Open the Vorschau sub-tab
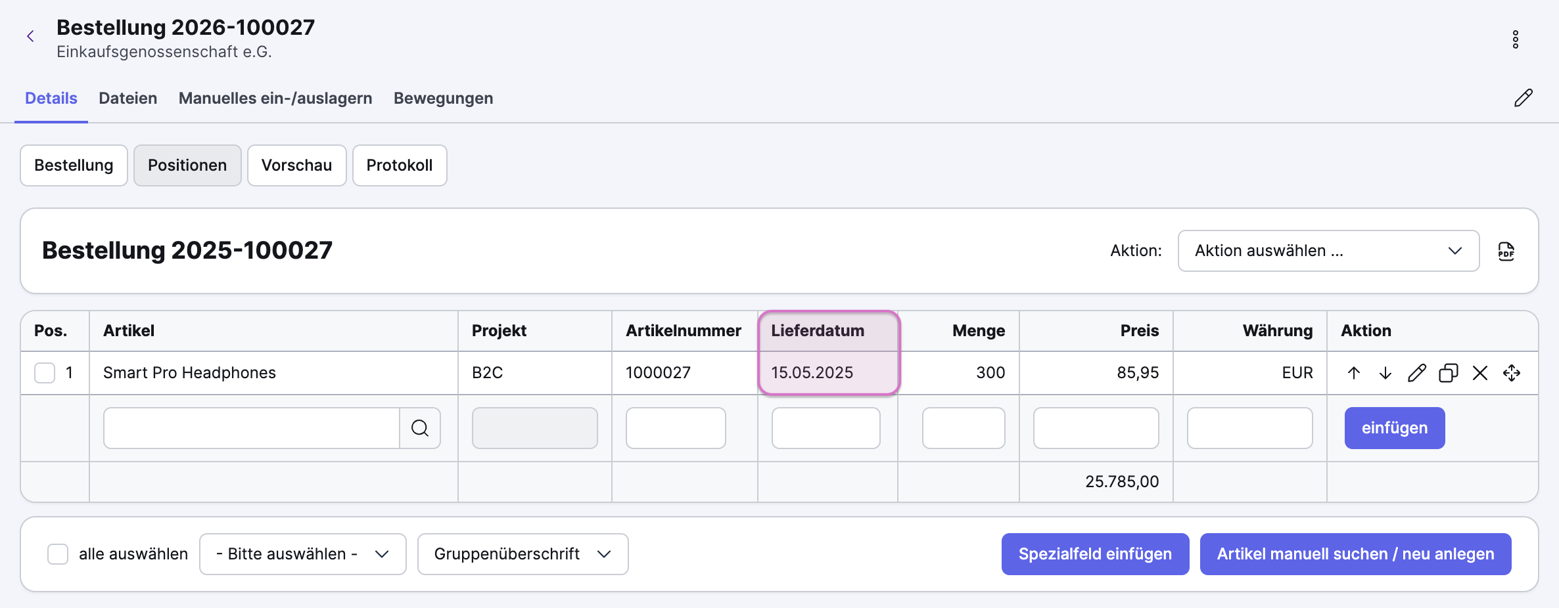Image resolution: width=1559 pixels, height=608 pixels. [x=296, y=165]
